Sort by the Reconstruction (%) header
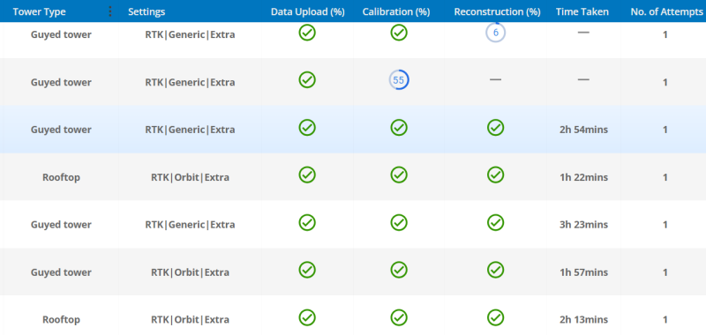706x335 pixels. [497, 11]
